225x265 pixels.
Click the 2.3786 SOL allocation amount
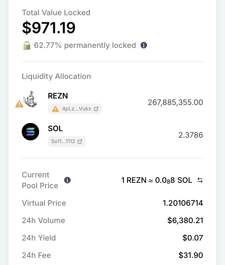click(190, 135)
